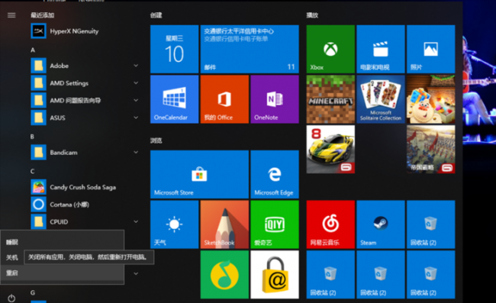Launch the yellow music note tile
The height and width of the screenshot is (303, 496).
(x=224, y=275)
